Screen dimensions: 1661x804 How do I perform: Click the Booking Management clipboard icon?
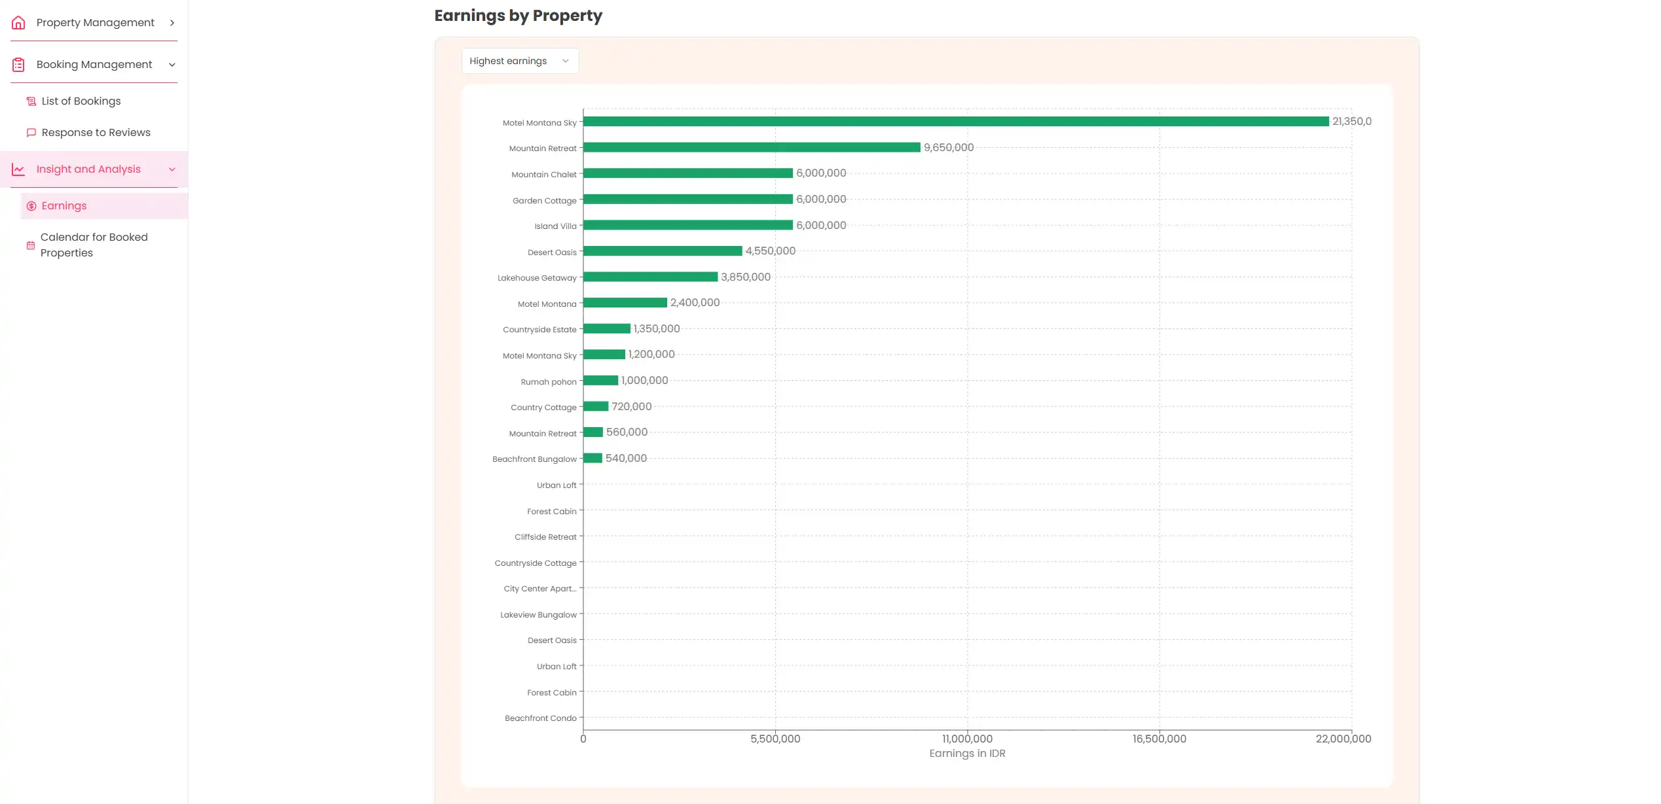(18, 65)
